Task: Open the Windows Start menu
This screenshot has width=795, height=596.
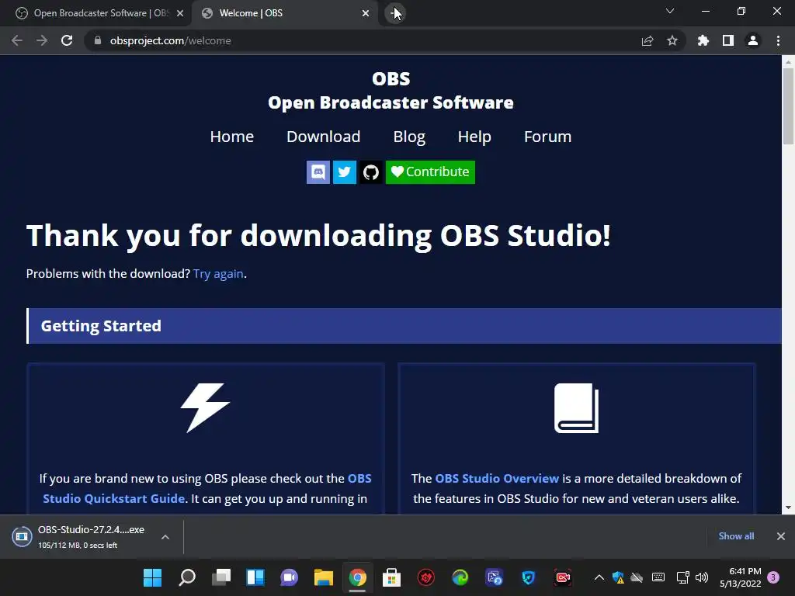Action: [152, 577]
